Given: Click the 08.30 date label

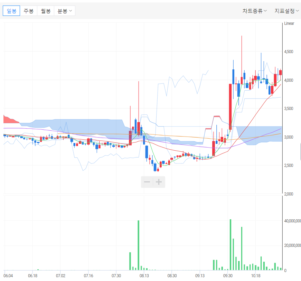Looking at the screenshot, I should [172, 276].
